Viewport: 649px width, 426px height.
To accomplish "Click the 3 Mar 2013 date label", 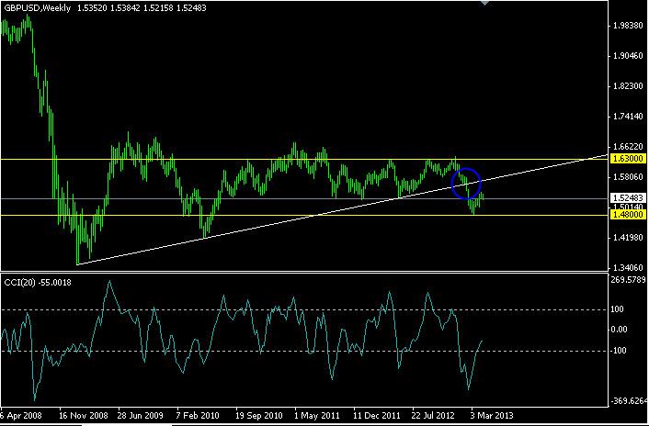I will coord(493,415).
